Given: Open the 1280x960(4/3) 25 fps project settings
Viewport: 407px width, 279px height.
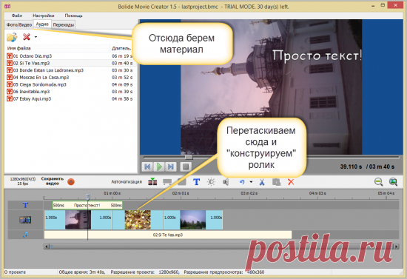Looking at the screenshot, I should coord(23,181).
